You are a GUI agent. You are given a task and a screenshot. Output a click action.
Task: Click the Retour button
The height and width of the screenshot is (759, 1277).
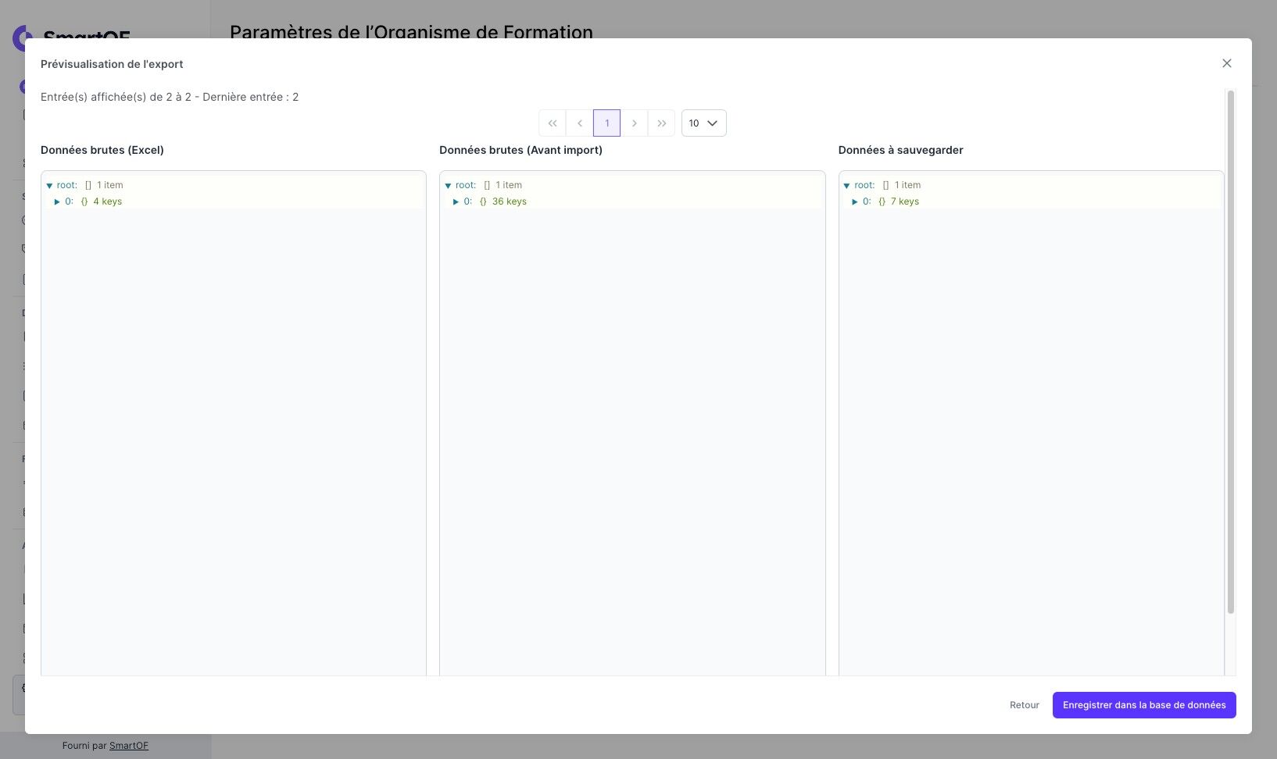(1024, 705)
